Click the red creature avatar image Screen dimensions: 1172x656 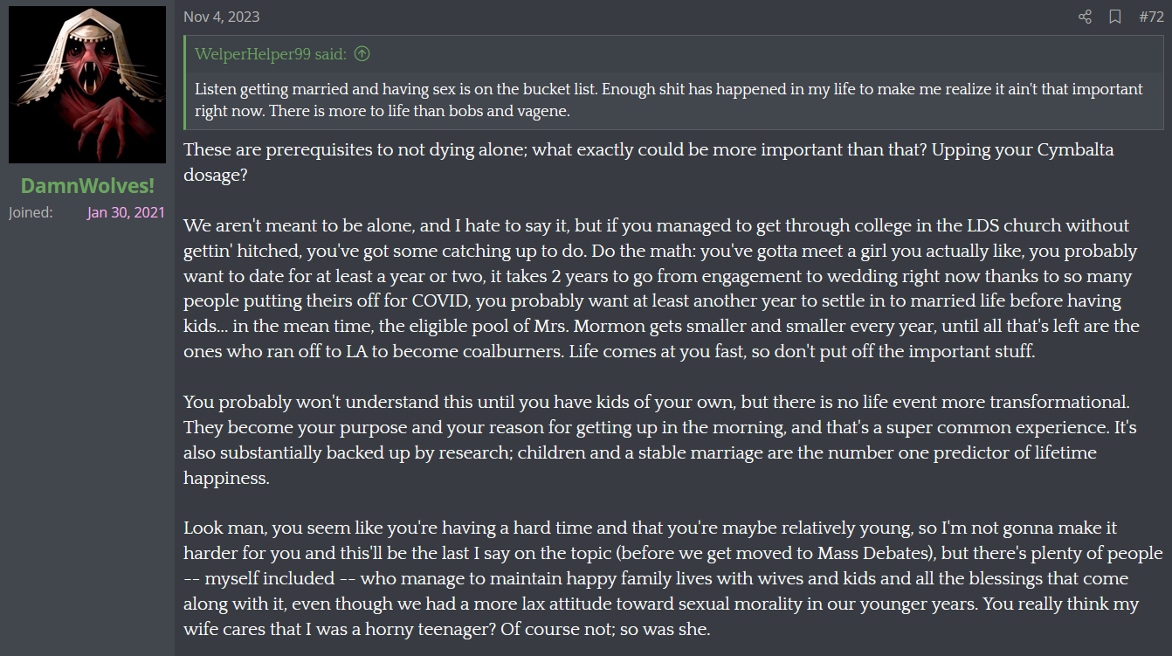(x=87, y=86)
